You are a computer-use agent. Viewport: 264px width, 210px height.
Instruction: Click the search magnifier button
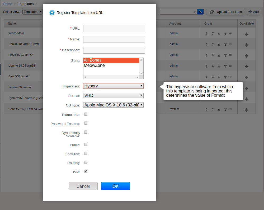coord(200,12)
